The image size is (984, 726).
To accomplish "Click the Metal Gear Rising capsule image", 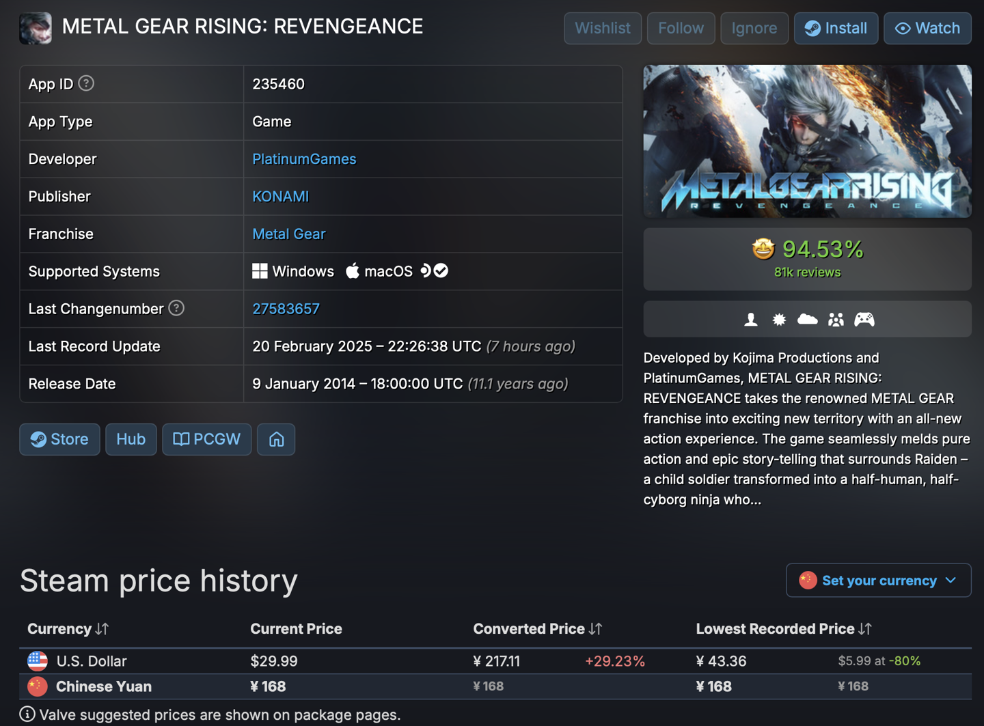I will [x=807, y=141].
